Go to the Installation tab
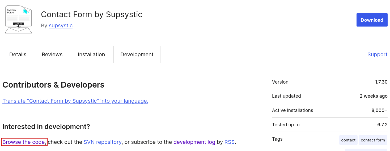This screenshot has width=390, height=151. click(91, 55)
